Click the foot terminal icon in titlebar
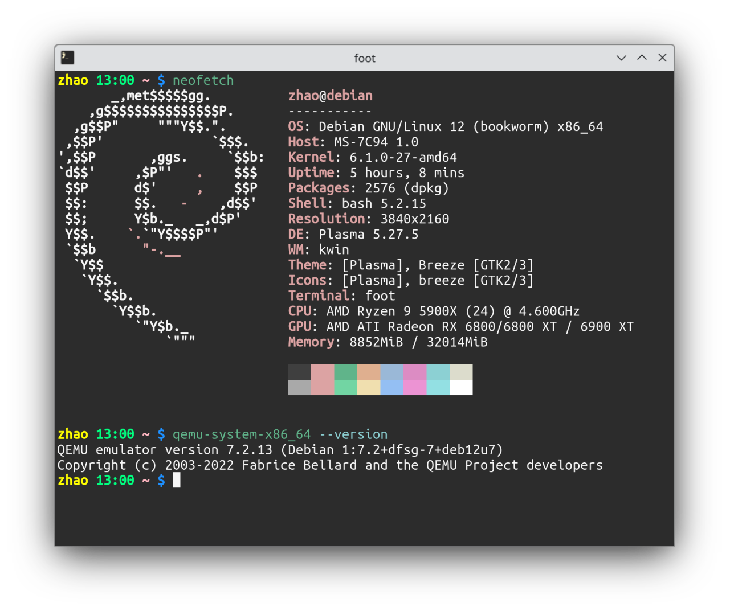 (x=67, y=58)
